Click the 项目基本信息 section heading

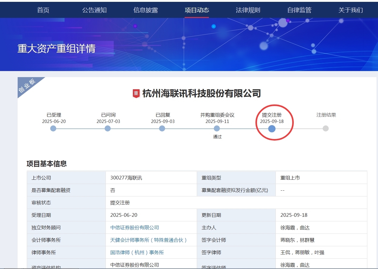47,164
